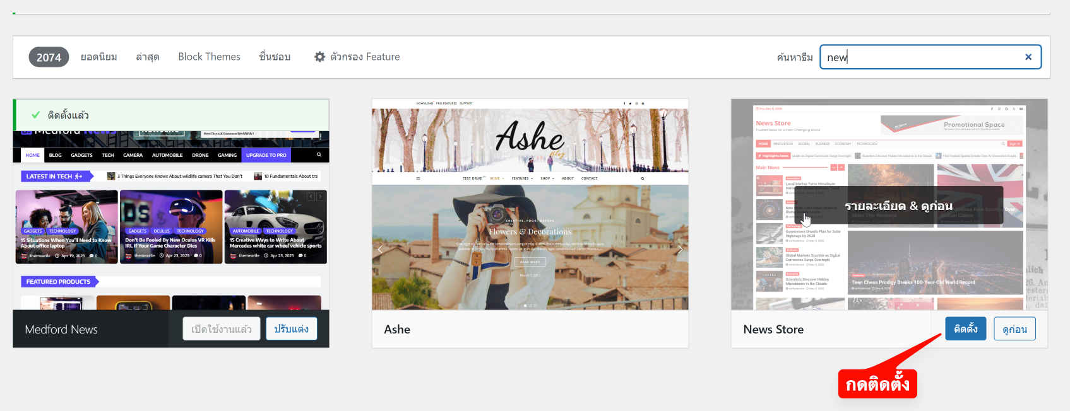Click the Feature filter gear icon
1070x411 pixels.
(320, 57)
